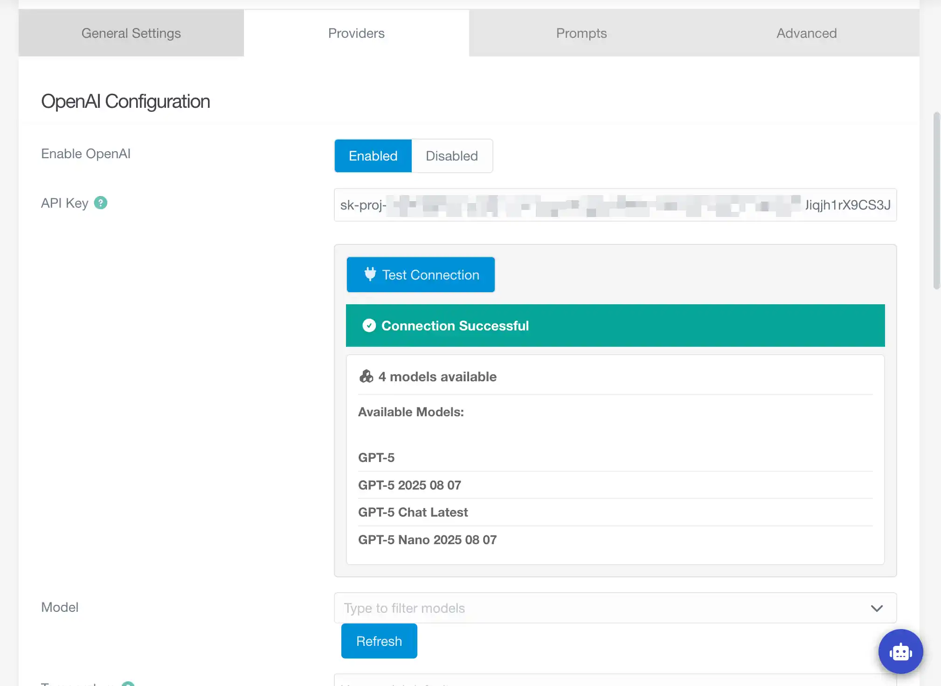Click the page vertical scrollbar thumb
This screenshot has height=686, width=941.
pyautogui.click(x=936, y=201)
